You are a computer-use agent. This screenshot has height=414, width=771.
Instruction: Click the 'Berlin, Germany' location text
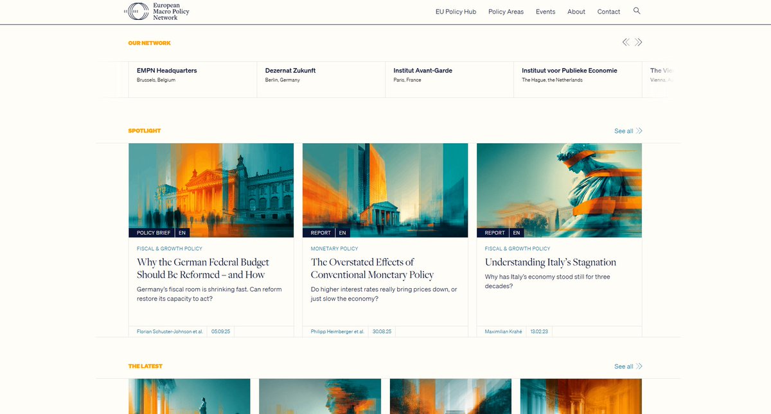click(x=283, y=80)
